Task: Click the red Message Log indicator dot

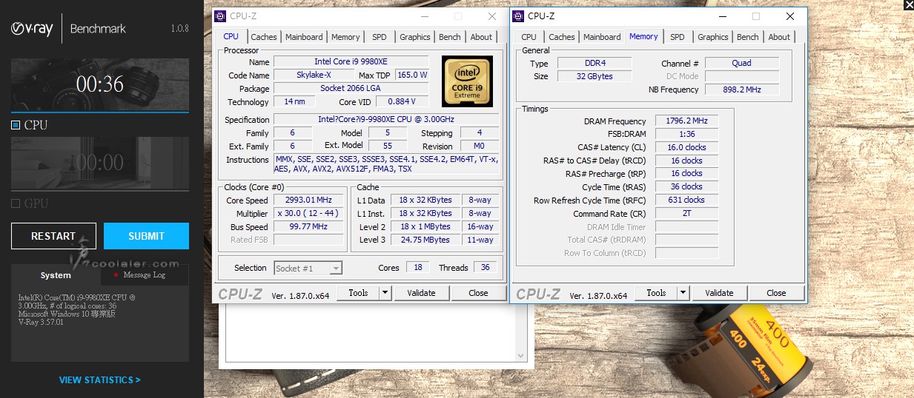Action: tap(116, 274)
